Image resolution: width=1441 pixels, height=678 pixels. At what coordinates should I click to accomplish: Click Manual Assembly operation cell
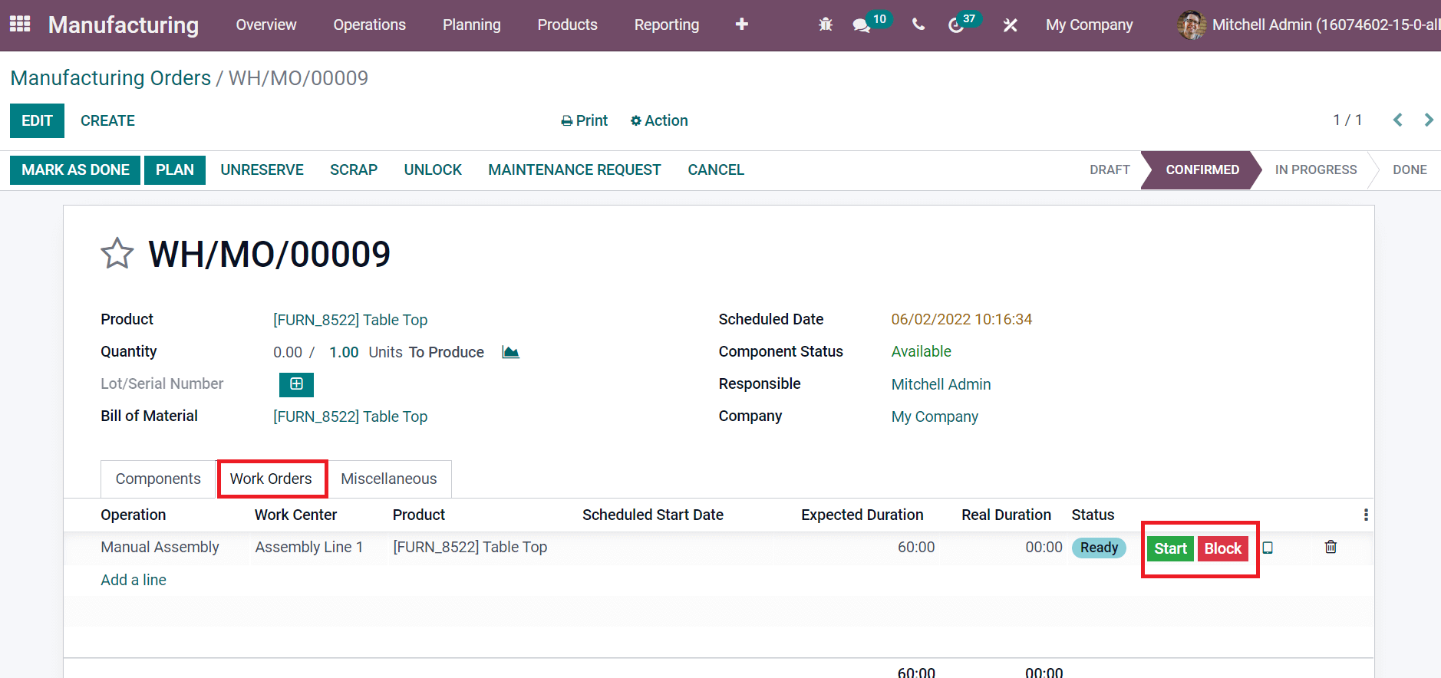(x=160, y=547)
